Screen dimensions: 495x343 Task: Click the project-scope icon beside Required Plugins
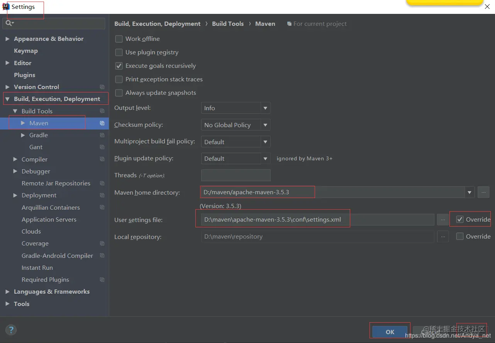pos(102,280)
